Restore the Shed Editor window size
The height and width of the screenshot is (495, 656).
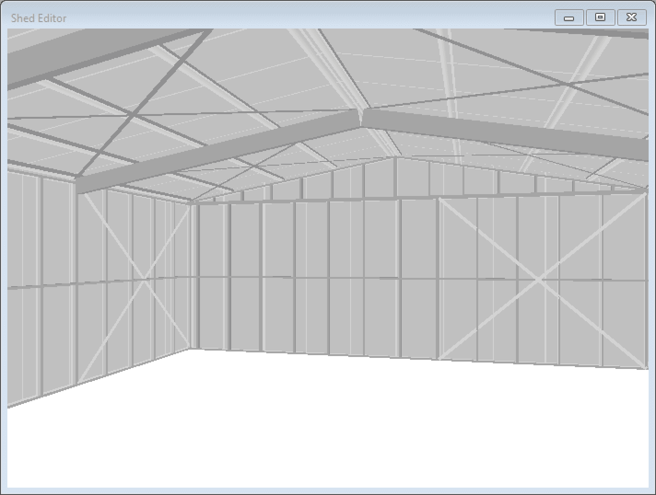pos(601,17)
